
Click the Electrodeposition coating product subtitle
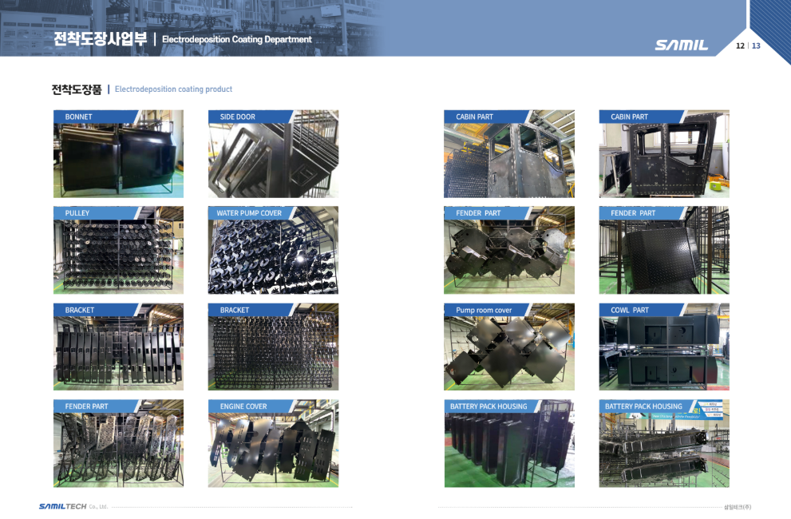[173, 89]
